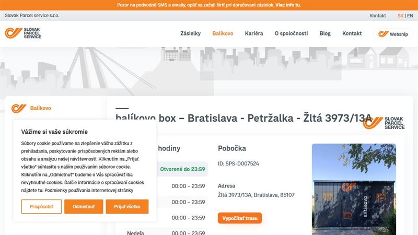Accept all cookies with Prijať všetko
Screen dimensions: 418x235
pyautogui.click(x=127, y=206)
